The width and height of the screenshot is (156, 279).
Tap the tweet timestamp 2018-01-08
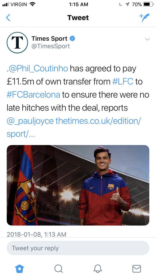(x=37, y=234)
